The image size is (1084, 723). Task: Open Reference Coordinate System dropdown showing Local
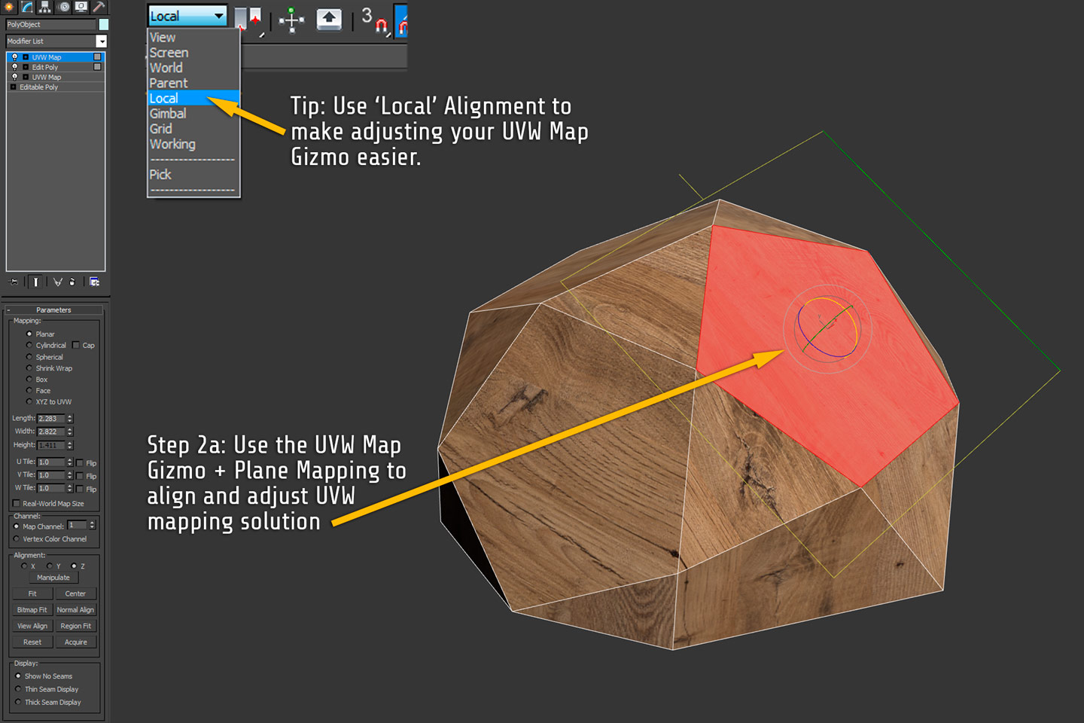[187, 16]
